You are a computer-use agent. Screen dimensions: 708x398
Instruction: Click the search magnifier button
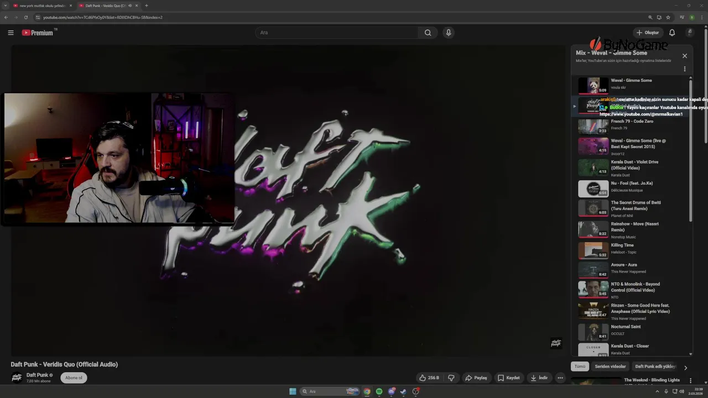(428, 33)
